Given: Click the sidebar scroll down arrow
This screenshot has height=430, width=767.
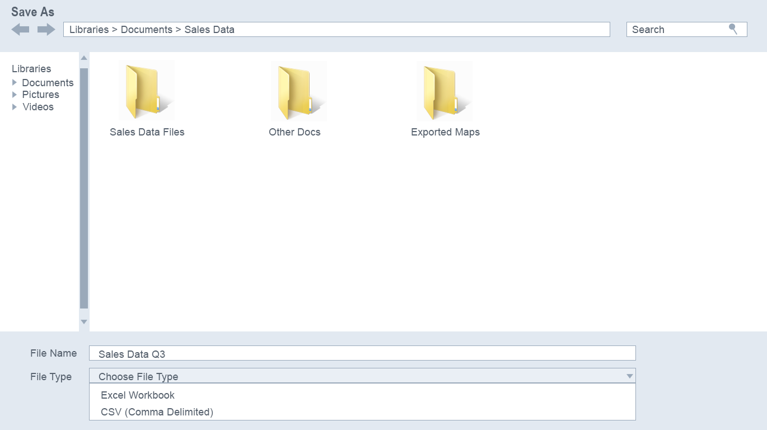Looking at the screenshot, I should coord(84,322).
